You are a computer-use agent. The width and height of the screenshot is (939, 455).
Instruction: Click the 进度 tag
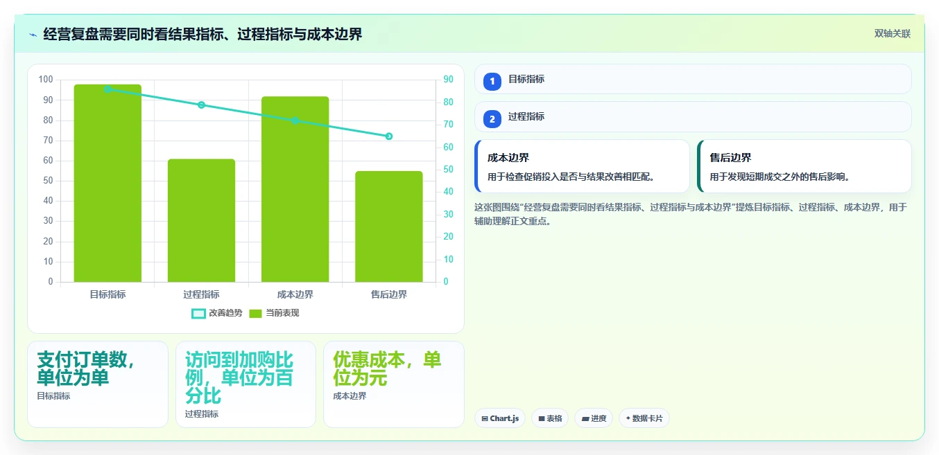pyautogui.click(x=594, y=418)
